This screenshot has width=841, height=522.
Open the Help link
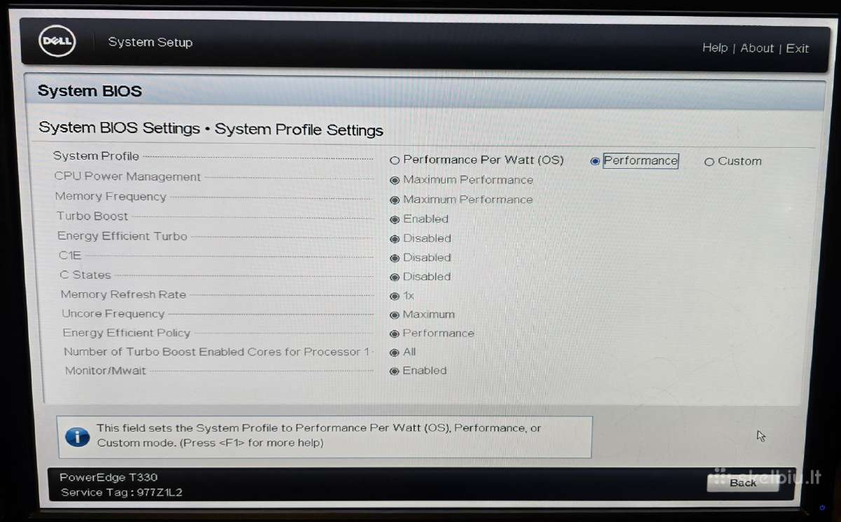tap(715, 48)
